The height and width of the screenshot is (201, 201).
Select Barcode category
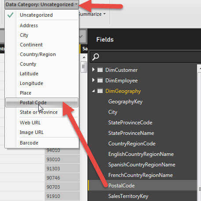click(42, 143)
